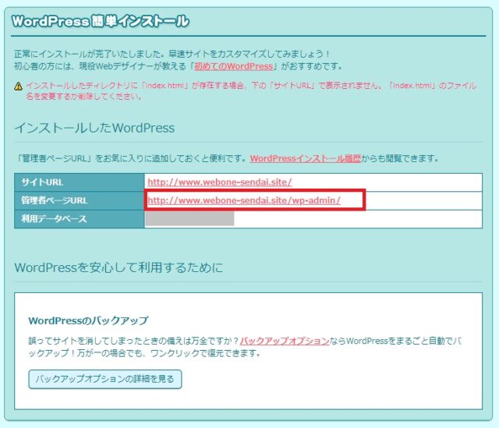
Task: Click the WordPressインストール履歴 link
Action: click(306, 158)
